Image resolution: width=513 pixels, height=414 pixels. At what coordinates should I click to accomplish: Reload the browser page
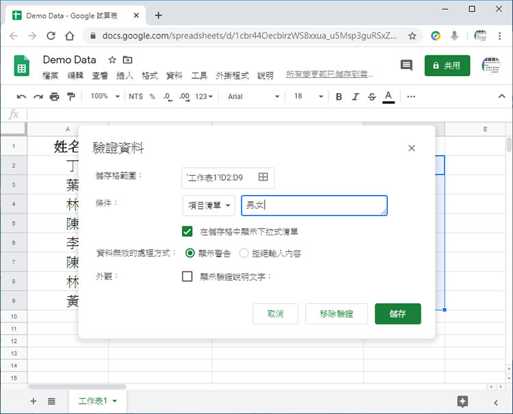point(51,36)
